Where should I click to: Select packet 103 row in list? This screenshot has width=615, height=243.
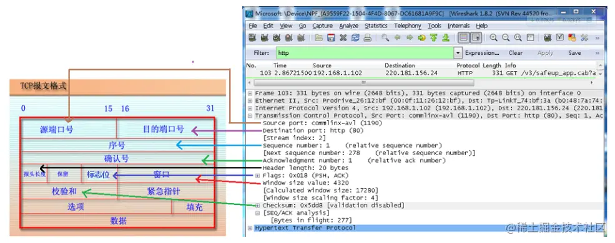[421, 73]
